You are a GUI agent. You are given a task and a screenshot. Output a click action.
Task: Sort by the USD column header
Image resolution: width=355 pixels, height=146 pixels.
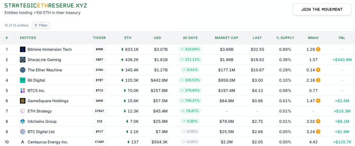(x=157, y=38)
